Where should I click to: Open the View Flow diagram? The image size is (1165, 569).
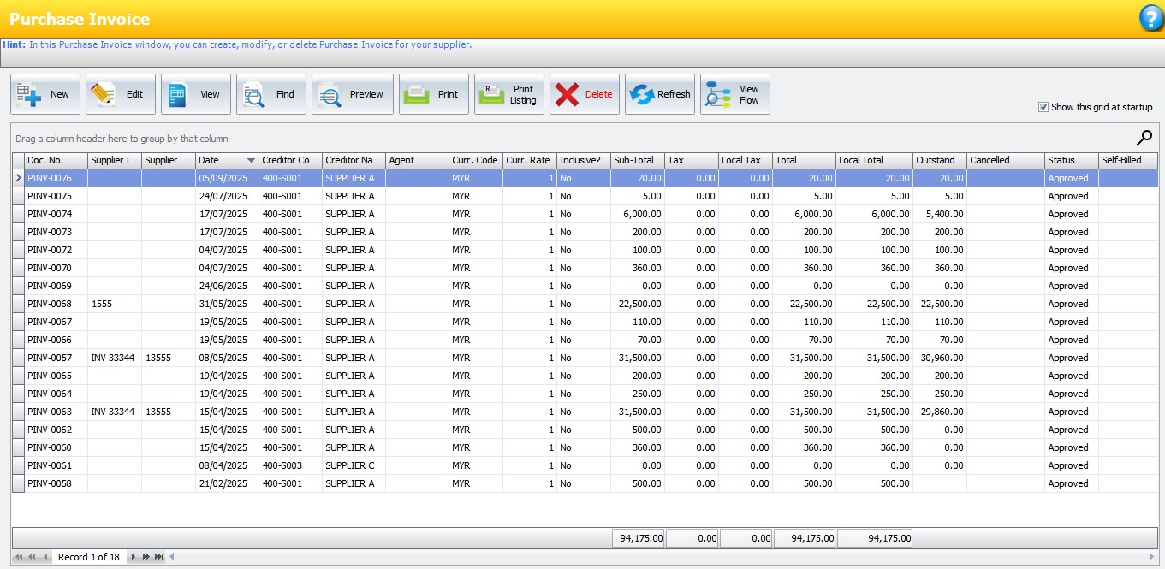tap(734, 94)
